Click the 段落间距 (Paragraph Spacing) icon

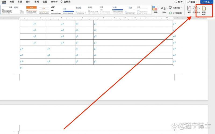170,8
